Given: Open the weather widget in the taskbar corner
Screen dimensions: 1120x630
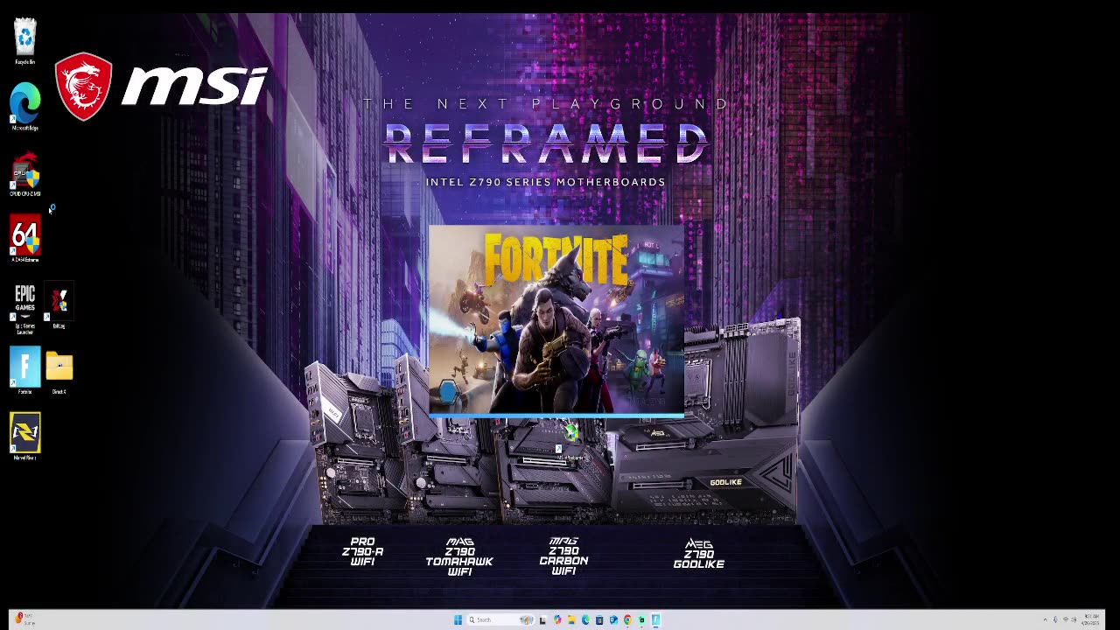Looking at the screenshot, I should click(x=24, y=619).
